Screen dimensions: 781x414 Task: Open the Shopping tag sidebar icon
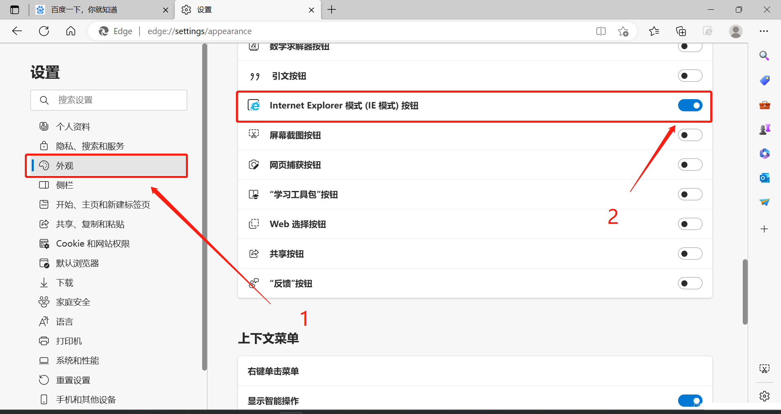[764, 80]
